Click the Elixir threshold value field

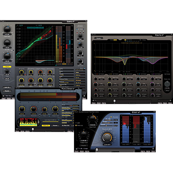click(107, 145)
